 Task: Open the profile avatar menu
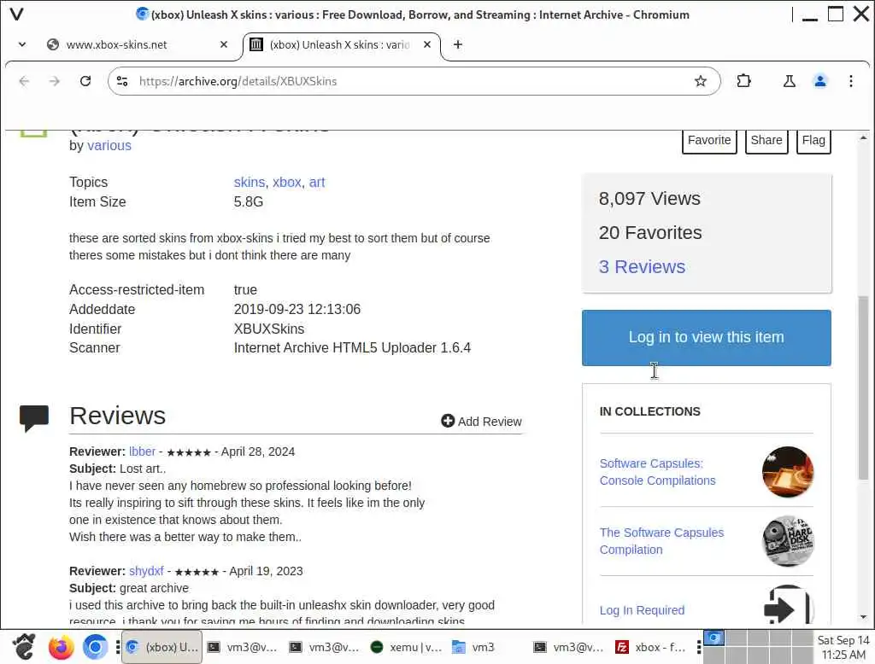[819, 81]
